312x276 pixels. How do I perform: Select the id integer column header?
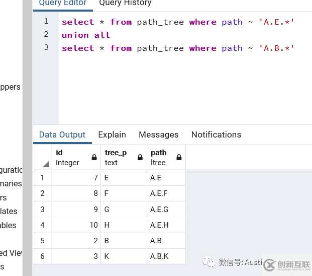[76, 158]
